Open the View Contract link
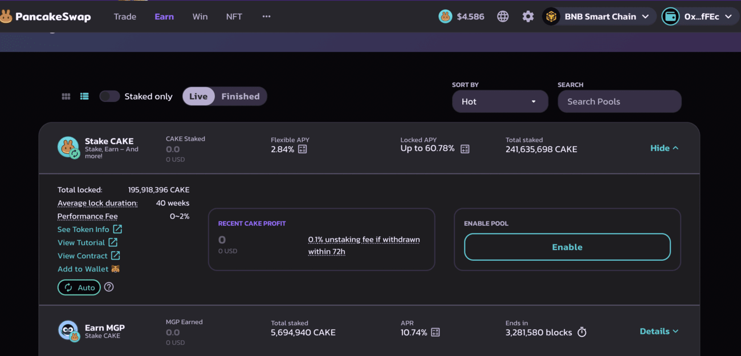The height and width of the screenshot is (356, 741). coord(83,256)
